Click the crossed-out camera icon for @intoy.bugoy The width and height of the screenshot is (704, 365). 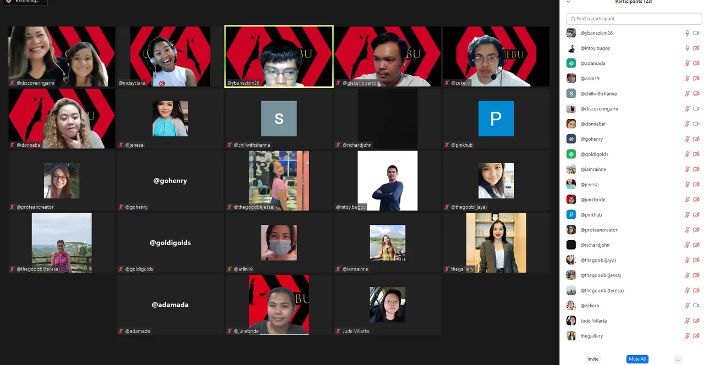click(x=696, y=48)
